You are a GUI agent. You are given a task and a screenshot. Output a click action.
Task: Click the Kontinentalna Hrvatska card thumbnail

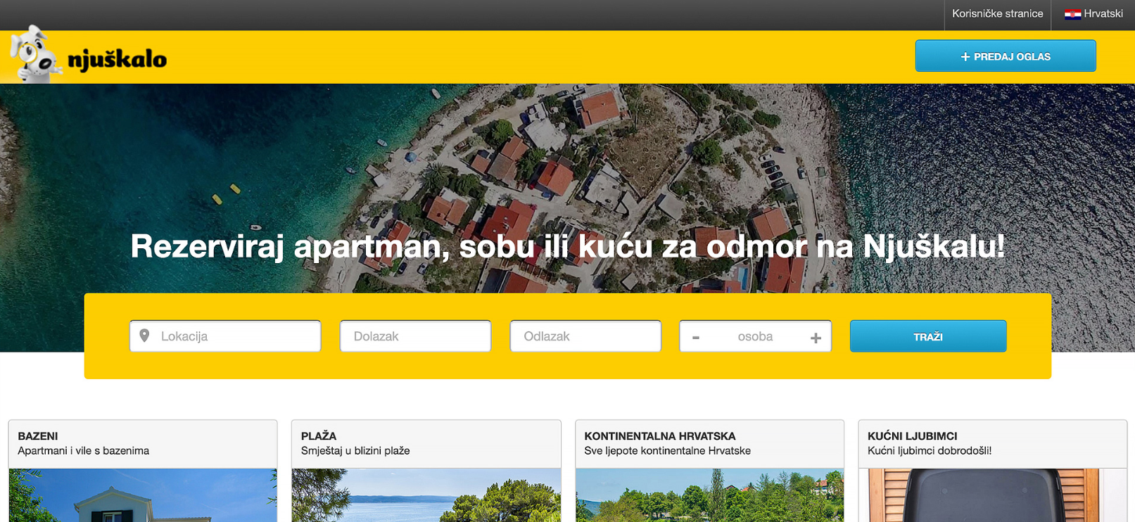[x=709, y=495]
